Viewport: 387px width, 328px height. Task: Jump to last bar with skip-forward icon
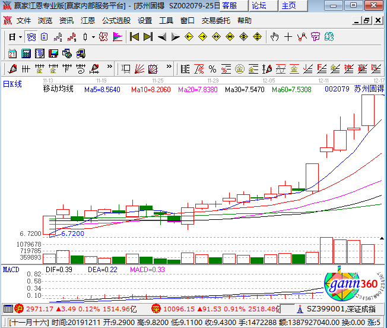148,37
